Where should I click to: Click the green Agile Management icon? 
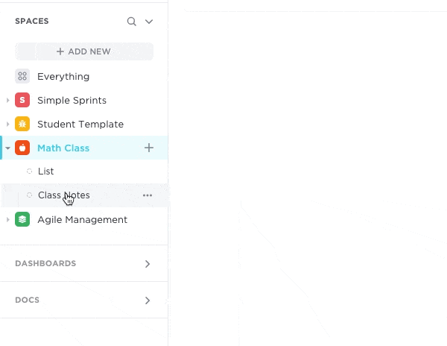pos(22,219)
